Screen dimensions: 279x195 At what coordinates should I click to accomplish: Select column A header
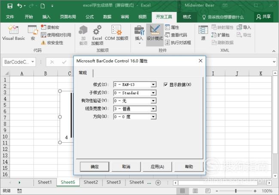coord(22,73)
